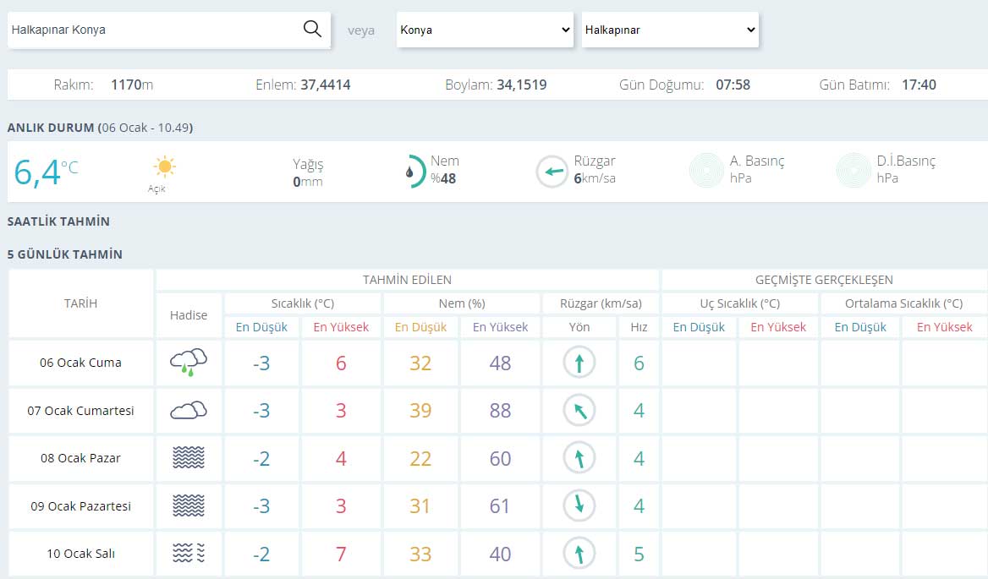Click the wind direction icon for 06 Ocak Cuma

click(x=579, y=363)
